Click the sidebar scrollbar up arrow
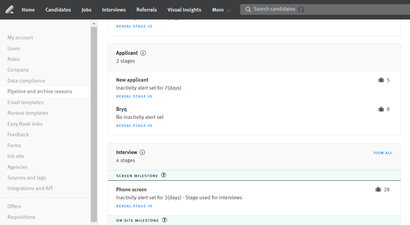 [94, 23]
